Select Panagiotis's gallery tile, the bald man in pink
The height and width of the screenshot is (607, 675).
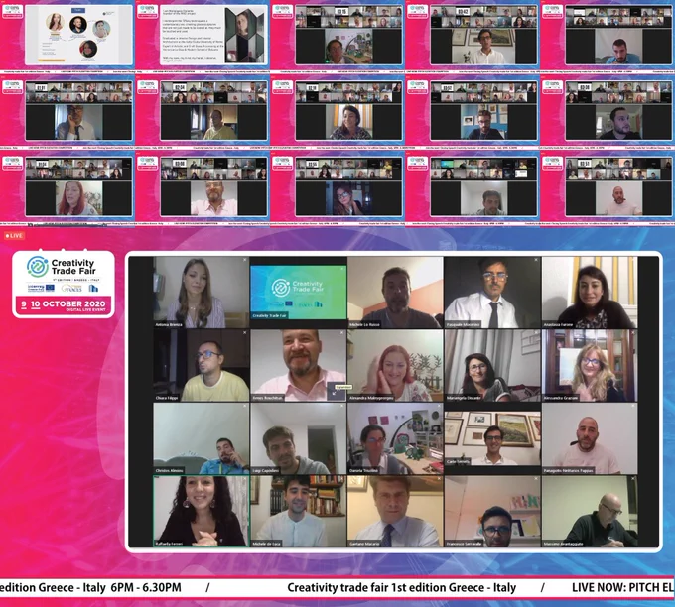pyautogui.click(x=590, y=438)
